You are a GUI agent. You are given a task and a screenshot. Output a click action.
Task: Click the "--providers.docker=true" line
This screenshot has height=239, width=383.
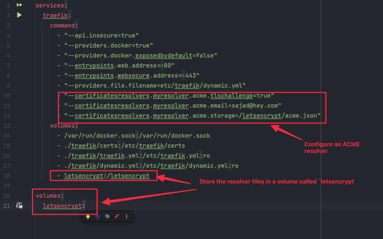[108, 46]
